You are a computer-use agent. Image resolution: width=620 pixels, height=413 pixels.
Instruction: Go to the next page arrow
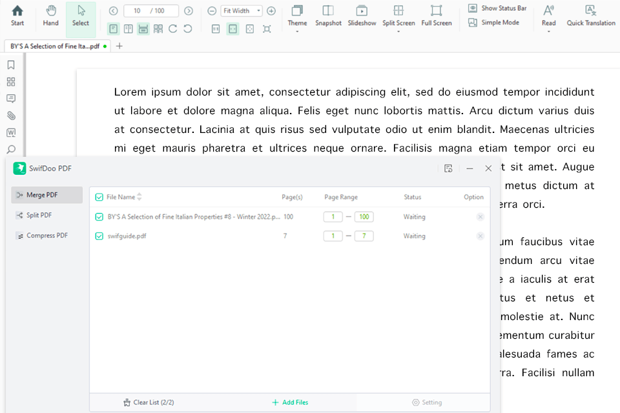tap(189, 11)
